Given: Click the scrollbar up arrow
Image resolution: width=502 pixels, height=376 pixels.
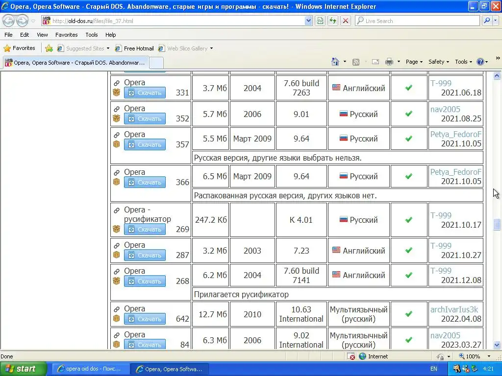Looking at the screenshot, I should click(497, 76).
